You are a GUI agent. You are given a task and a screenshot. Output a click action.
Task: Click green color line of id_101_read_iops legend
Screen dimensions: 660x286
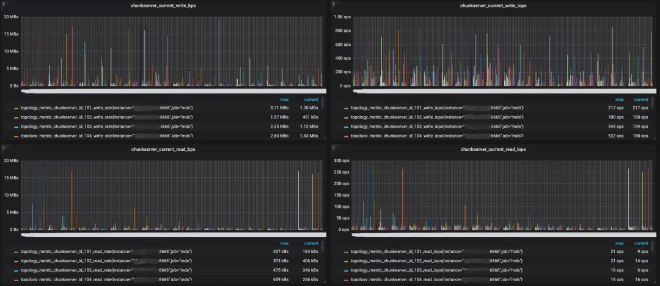point(346,252)
